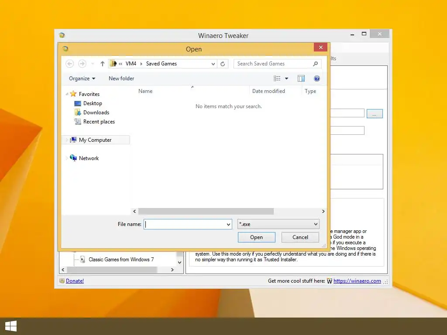
Task: Click the Winaero Tweaker title icon
Action: (x=62, y=35)
